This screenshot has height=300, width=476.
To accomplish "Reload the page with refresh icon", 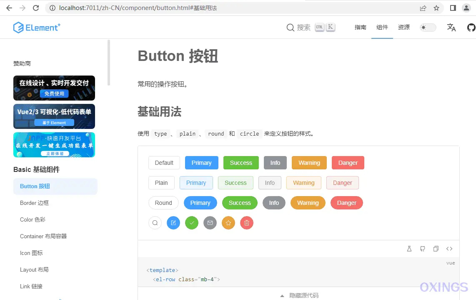I will [x=36, y=8].
